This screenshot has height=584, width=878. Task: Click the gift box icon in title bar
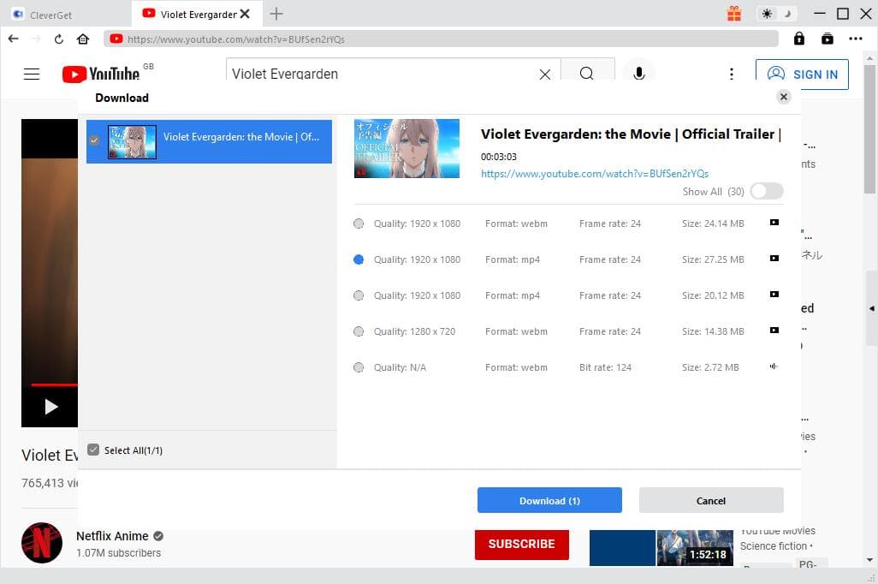pos(734,14)
